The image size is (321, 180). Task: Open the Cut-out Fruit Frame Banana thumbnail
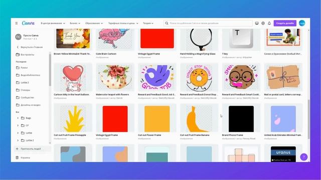click(x=199, y=118)
